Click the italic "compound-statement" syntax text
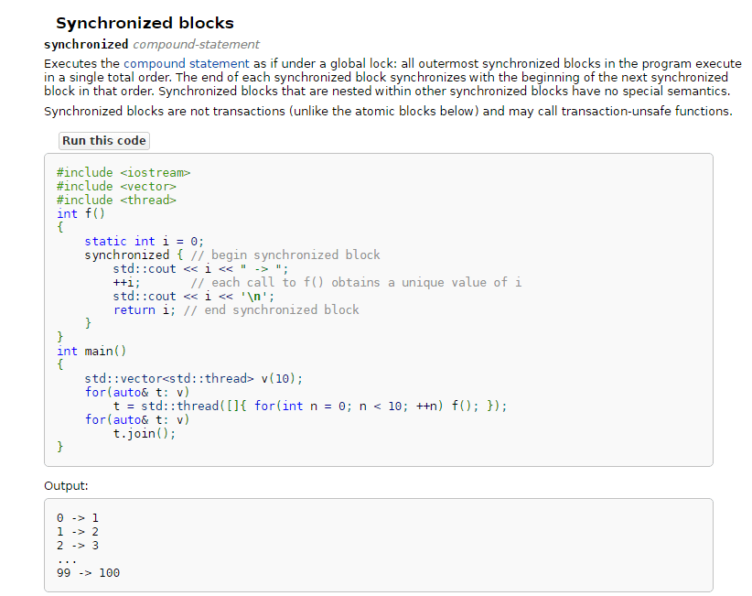 (x=196, y=44)
